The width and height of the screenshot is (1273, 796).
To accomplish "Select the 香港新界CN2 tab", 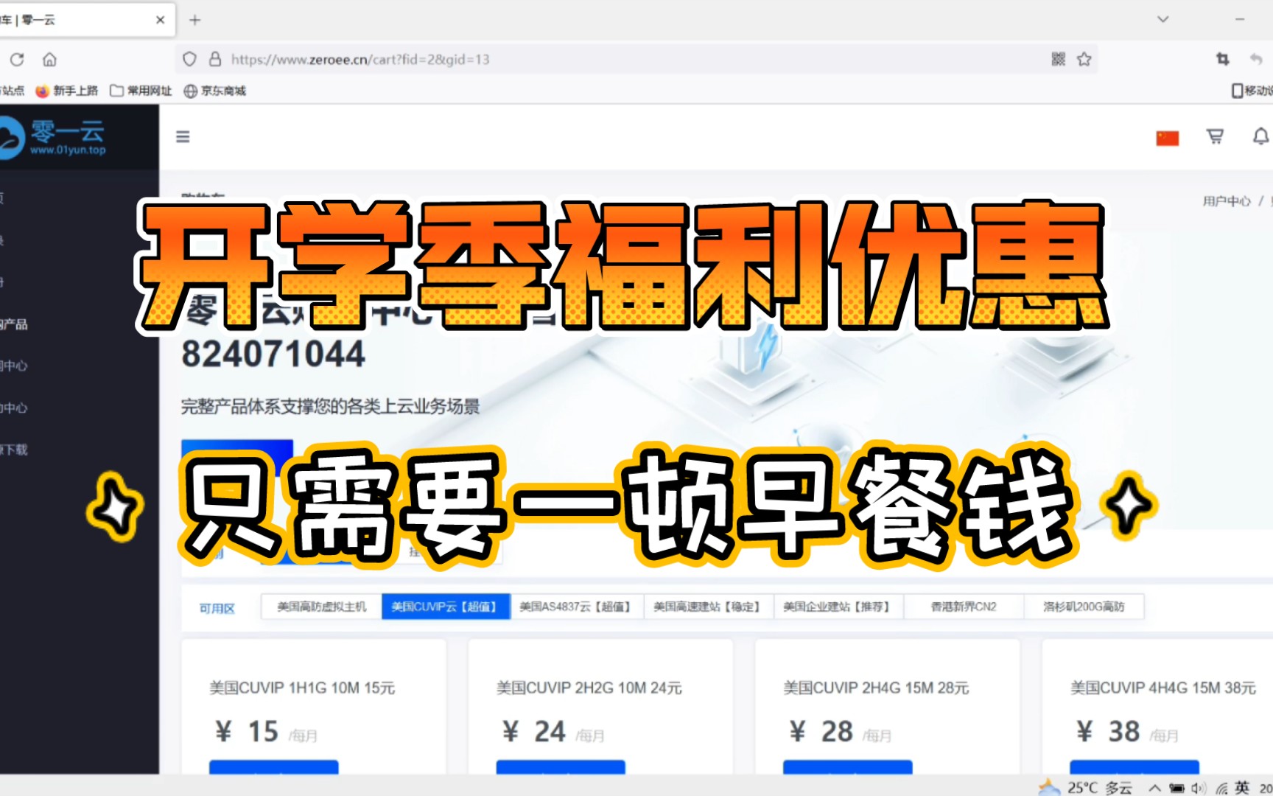I will [x=964, y=607].
